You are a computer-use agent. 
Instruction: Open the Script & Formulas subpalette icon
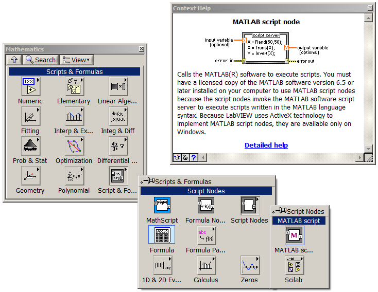pos(118,176)
